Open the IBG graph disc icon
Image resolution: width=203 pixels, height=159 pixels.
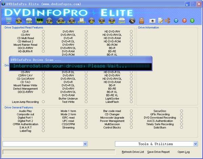tap(92, 21)
